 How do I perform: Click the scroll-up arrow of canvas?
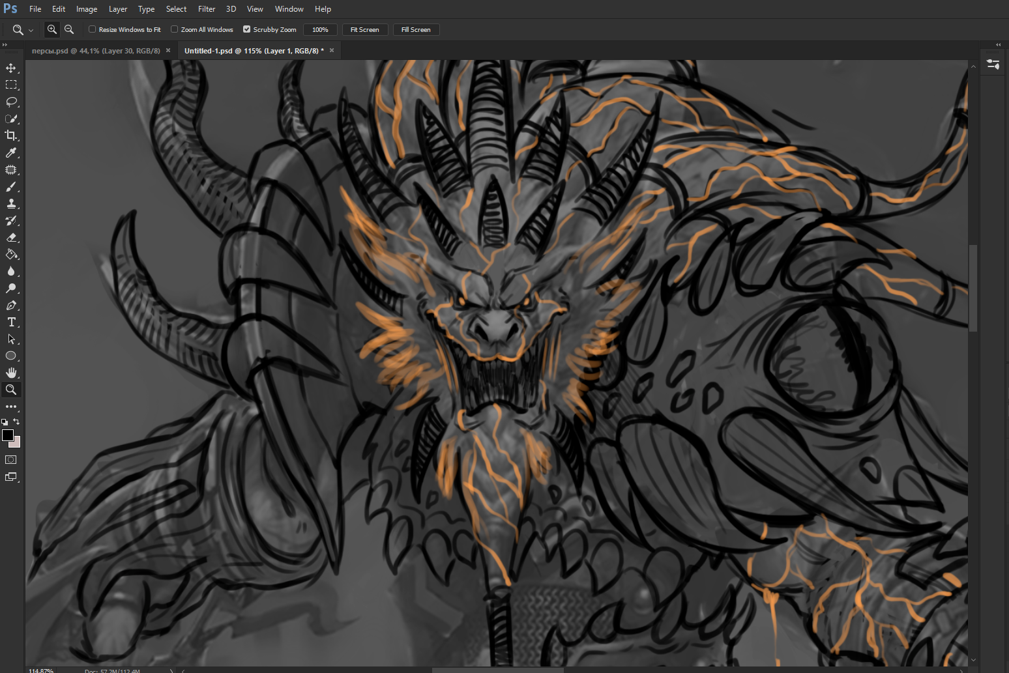click(x=973, y=66)
